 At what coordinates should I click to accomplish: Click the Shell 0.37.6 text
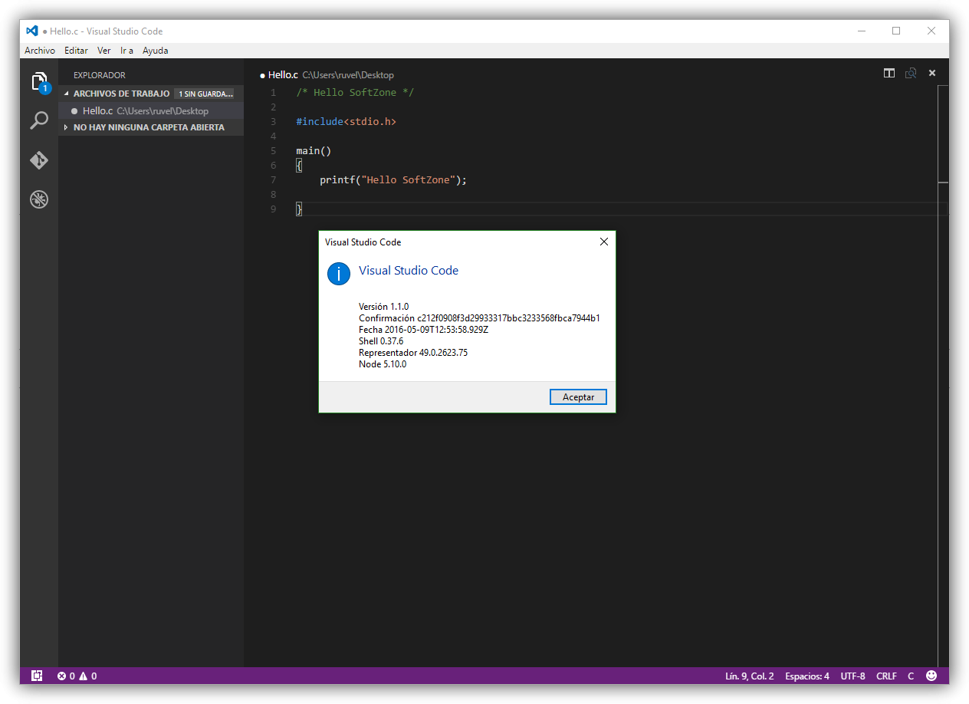[380, 340]
